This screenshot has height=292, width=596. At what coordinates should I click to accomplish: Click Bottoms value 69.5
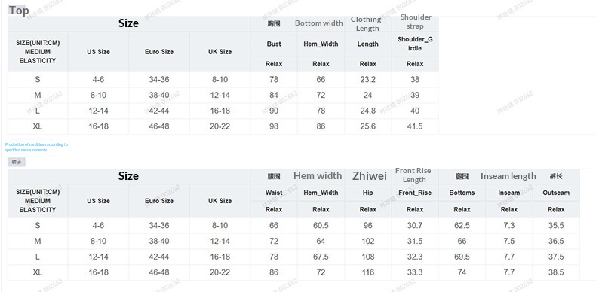(462, 257)
